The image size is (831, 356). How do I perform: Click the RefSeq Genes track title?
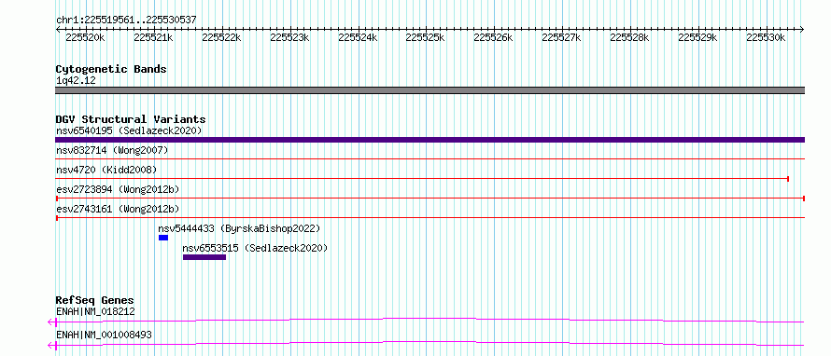click(95, 300)
